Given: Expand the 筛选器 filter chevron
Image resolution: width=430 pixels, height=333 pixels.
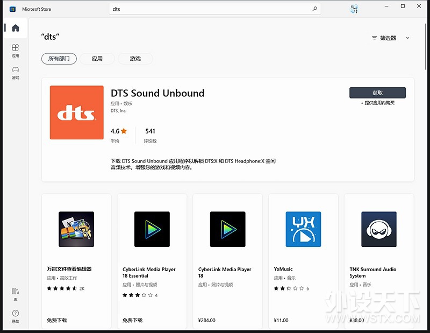Looking at the screenshot, I should pyautogui.click(x=408, y=38).
